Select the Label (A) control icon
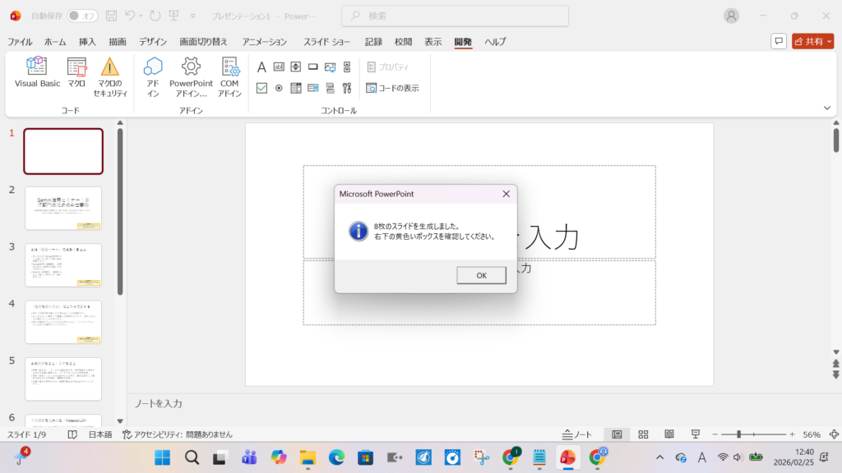The width and height of the screenshot is (842, 473). 261,67
